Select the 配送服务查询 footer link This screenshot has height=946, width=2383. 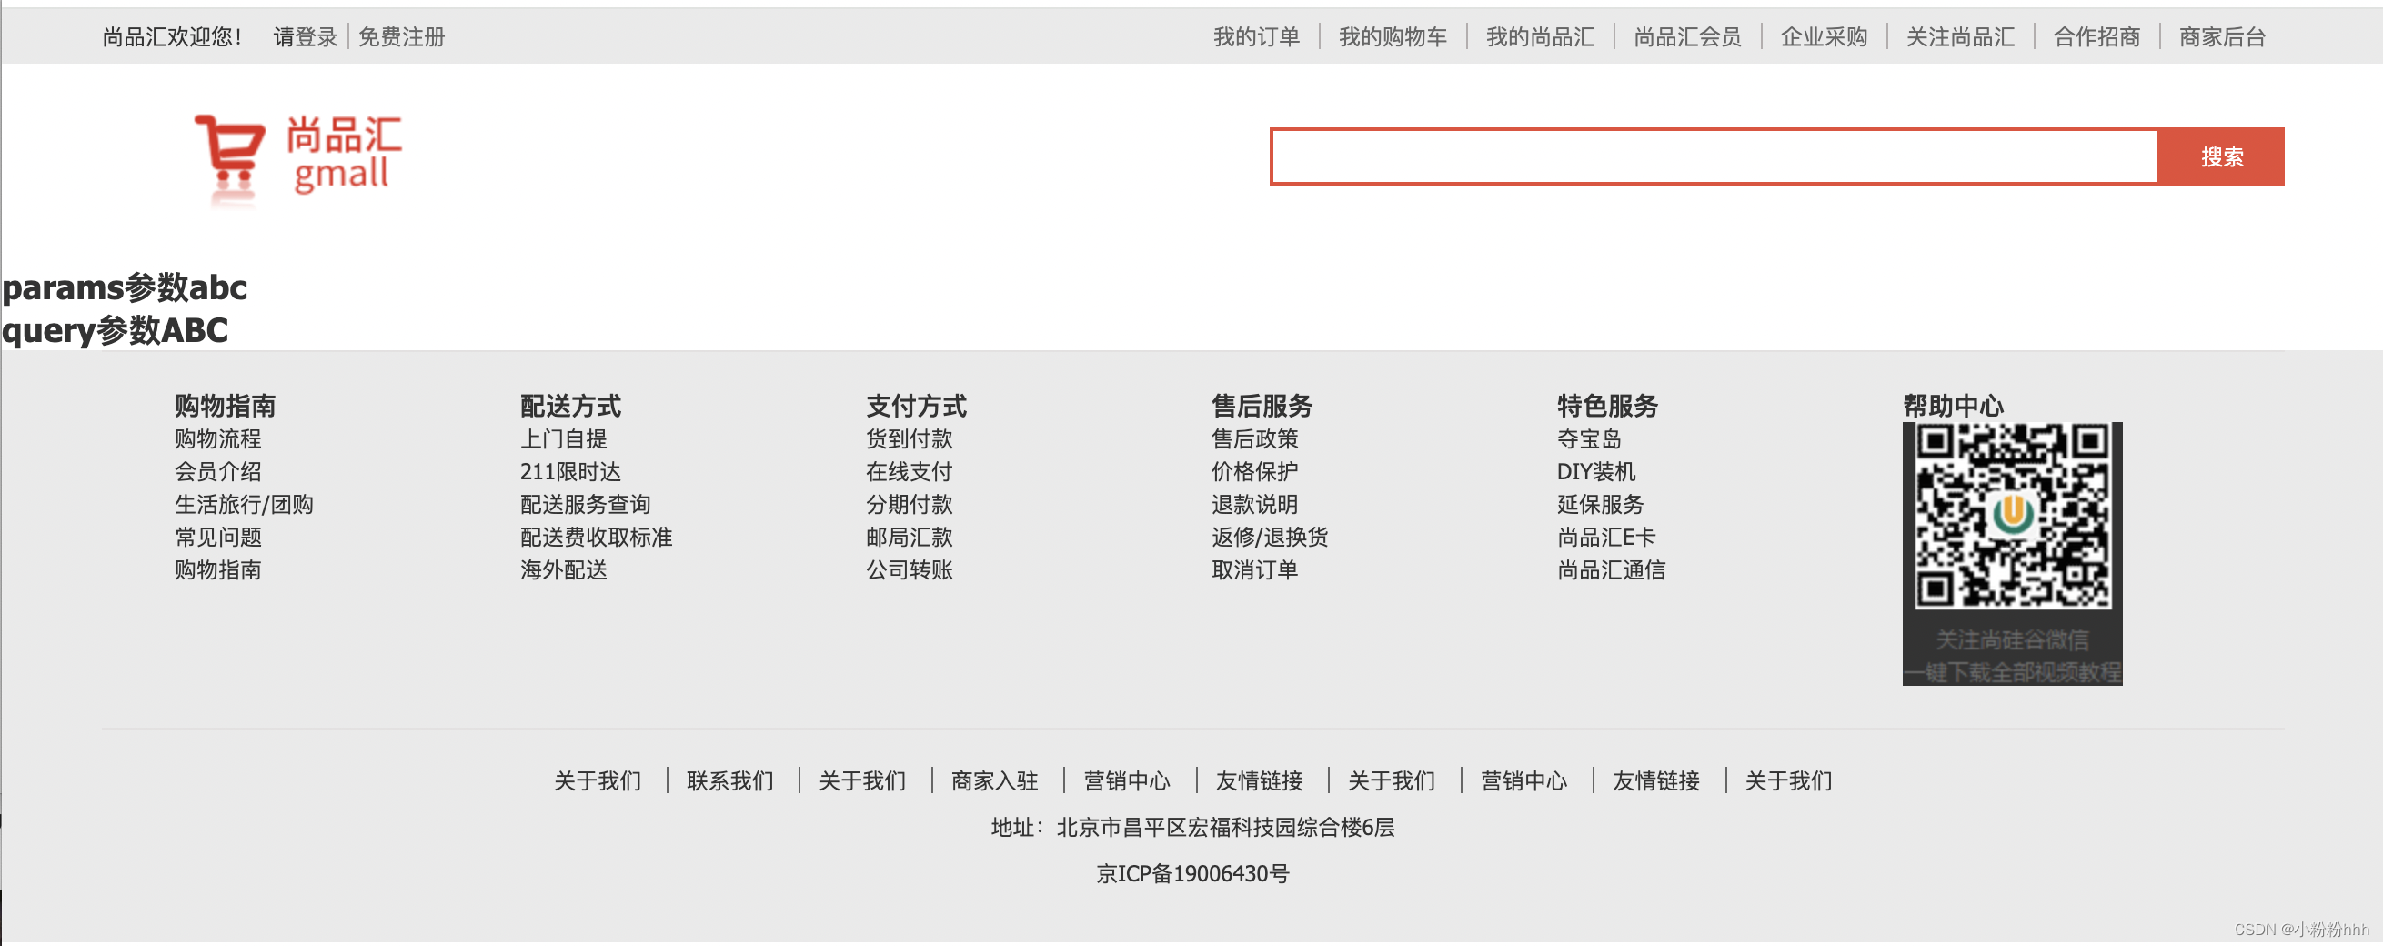coord(585,504)
